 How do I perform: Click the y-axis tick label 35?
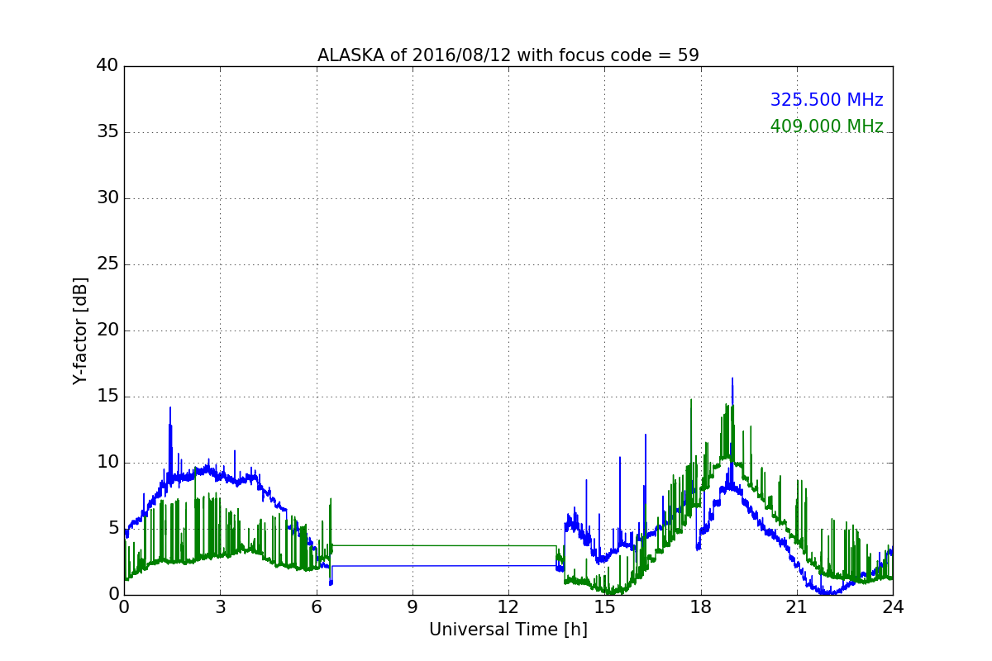point(107,132)
